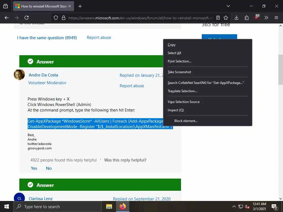This screenshot has width=283, height=212.
Task: Report abuse on Andre's answer
Action: pos(132,86)
